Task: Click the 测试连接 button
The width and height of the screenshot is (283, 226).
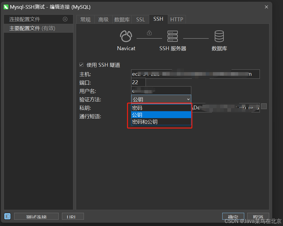Action: (36, 216)
